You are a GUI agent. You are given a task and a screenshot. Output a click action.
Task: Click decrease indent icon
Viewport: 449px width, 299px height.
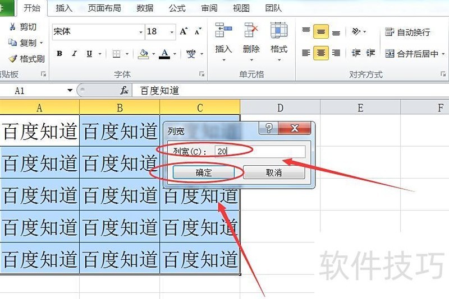(x=356, y=53)
